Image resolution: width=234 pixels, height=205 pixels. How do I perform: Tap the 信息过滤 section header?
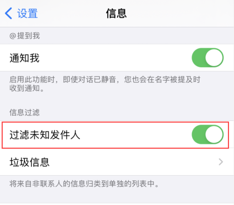(24, 113)
